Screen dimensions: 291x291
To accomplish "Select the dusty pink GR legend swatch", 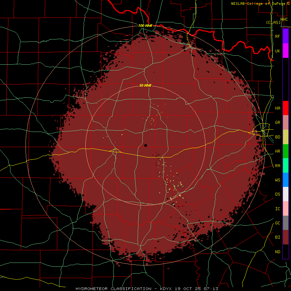I will (x=286, y=122).
